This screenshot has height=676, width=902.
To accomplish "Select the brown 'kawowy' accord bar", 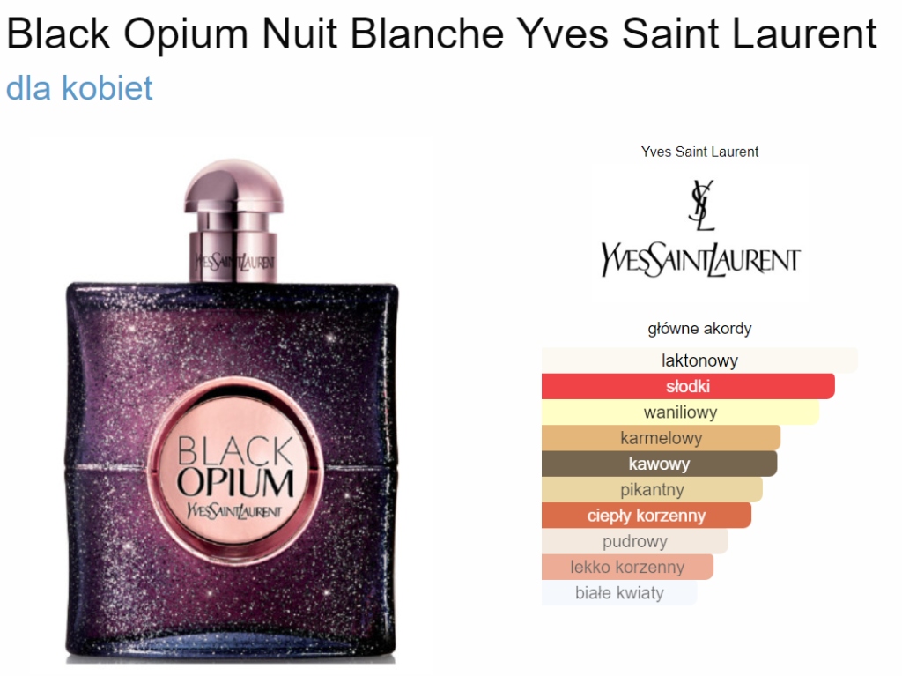I will click(x=659, y=464).
